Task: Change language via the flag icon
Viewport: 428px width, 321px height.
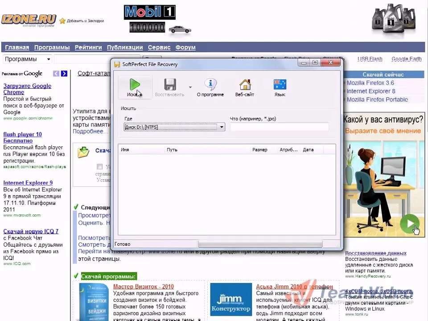Action: point(280,84)
